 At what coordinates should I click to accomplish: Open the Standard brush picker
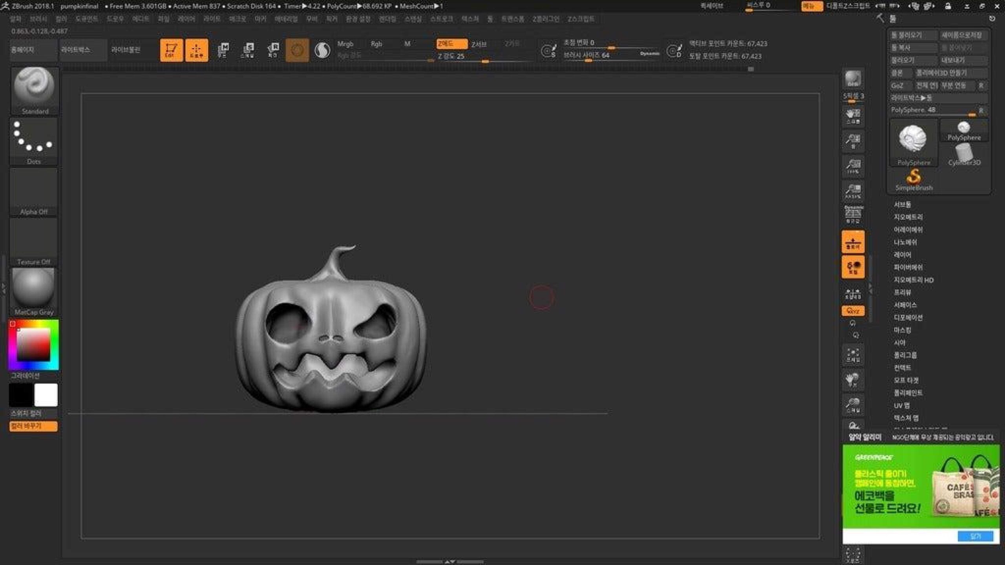[34, 91]
